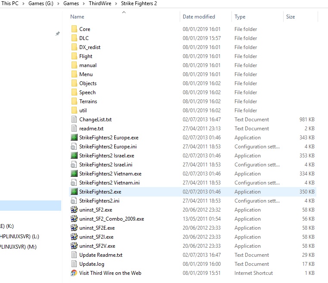Viewport: 328px width, 283px height.
Task: Sort by the Name column header
Action: pos(77,17)
